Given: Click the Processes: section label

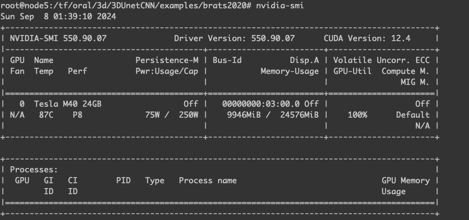Looking at the screenshot, I should tap(34, 170).
